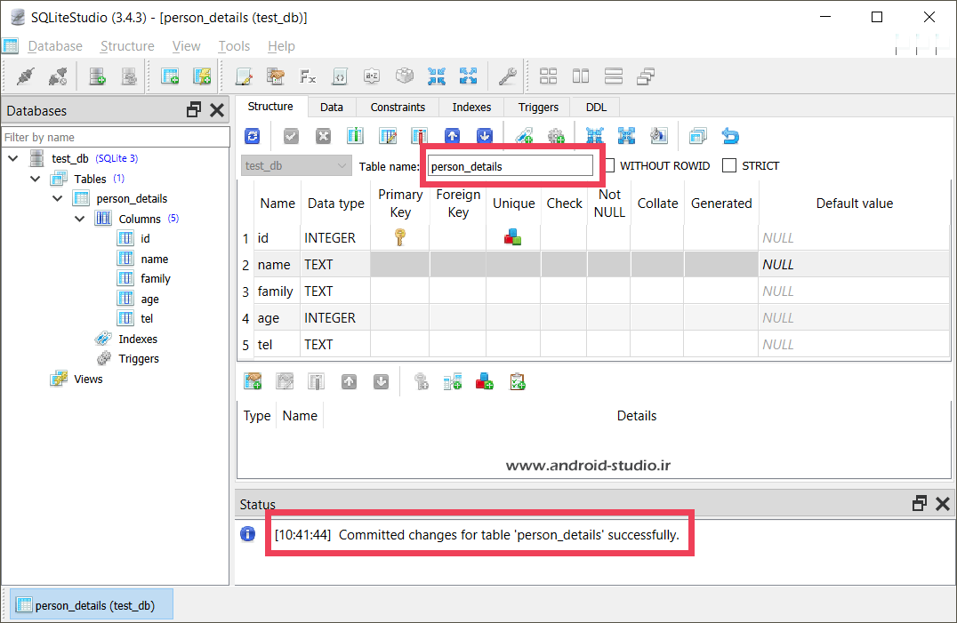Image resolution: width=957 pixels, height=623 pixels.
Task: Collapse the person_details tree node
Action: pos(58,199)
